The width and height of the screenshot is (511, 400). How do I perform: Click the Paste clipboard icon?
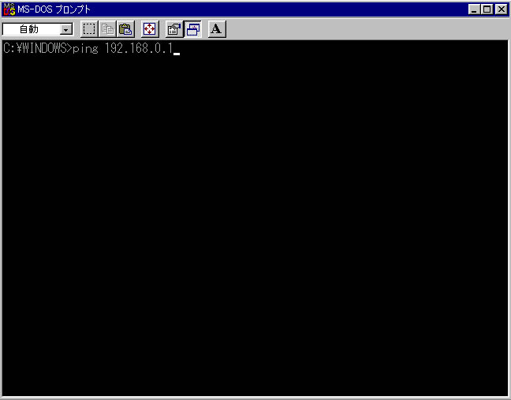click(x=126, y=29)
